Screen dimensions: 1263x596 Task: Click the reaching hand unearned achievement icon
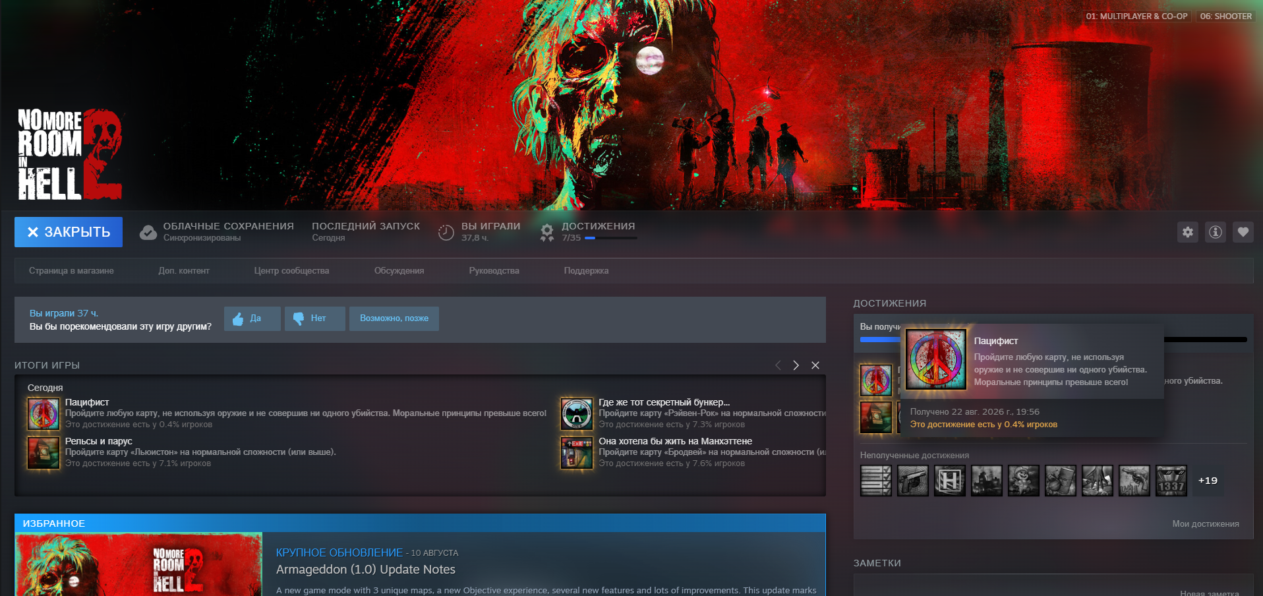pyautogui.click(x=1098, y=481)
